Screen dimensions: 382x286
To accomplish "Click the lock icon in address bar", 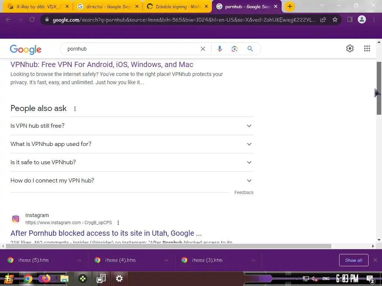I will coord(47,19).
